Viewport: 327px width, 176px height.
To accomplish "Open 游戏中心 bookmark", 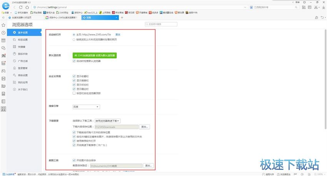I will pyautogui.click(x=77, y=13).
